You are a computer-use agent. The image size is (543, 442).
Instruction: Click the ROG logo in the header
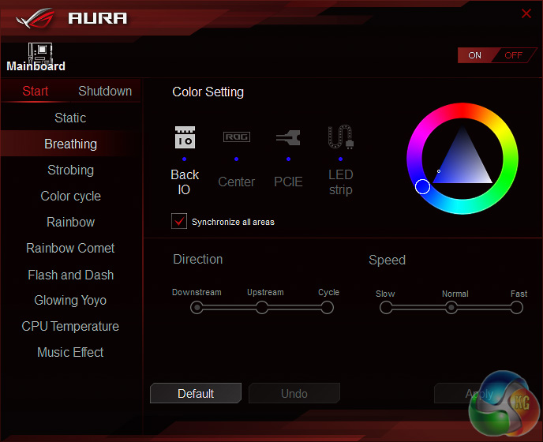(x=36, y=18)
